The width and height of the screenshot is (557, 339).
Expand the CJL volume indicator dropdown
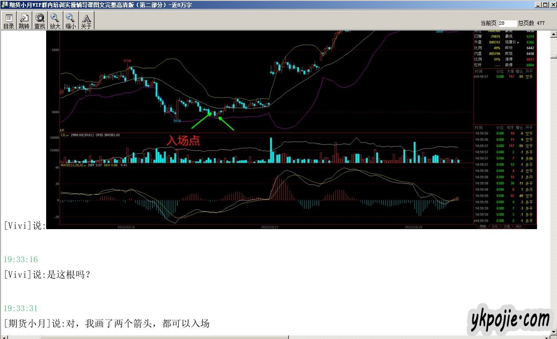click(x=67, y=135)
